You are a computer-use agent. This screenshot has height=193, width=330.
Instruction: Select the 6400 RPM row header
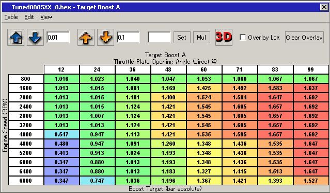26,171
